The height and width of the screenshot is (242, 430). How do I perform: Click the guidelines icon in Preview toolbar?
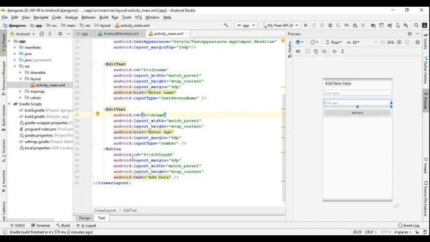point(335,51)
